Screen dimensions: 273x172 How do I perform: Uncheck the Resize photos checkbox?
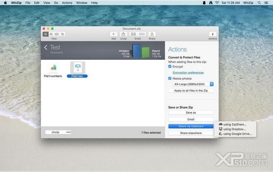pos(170,79)
